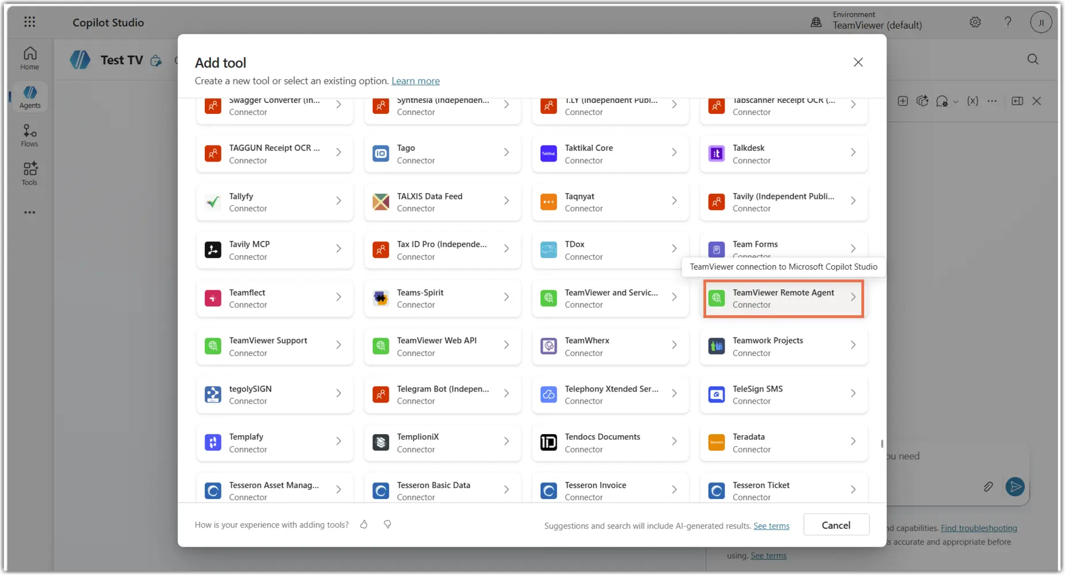Click the Teamwork Projects icon

click(x=717, y=346)
